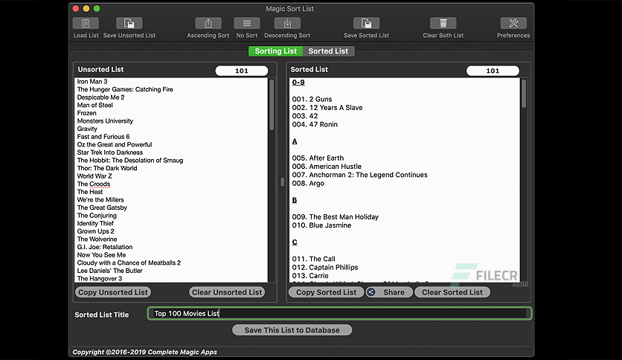622x360 pixels.
Task: Select 'The Hobbit: The Desolation of Smaug'
Action: (130, 161)
